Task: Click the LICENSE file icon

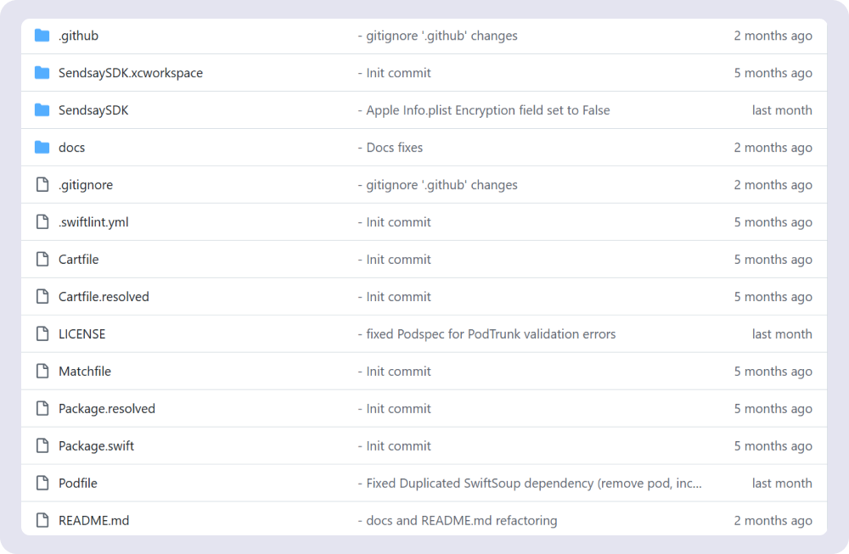Action: (x=42, y=333)
